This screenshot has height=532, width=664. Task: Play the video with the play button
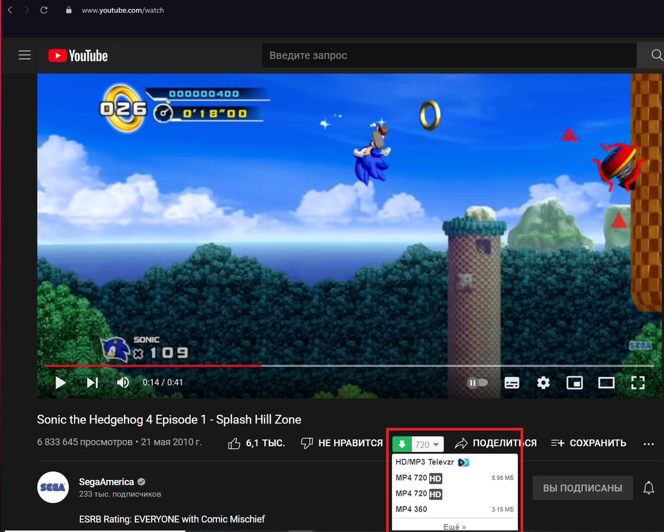[x=60, y=383]
